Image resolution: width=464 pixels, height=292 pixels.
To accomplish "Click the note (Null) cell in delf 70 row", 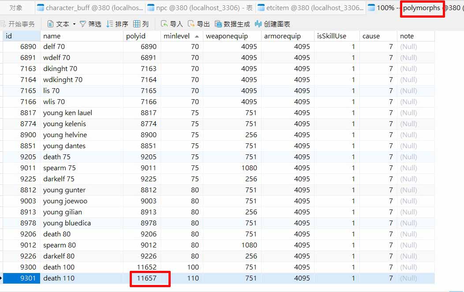I will pyautogui.click(x=416, y=47).
